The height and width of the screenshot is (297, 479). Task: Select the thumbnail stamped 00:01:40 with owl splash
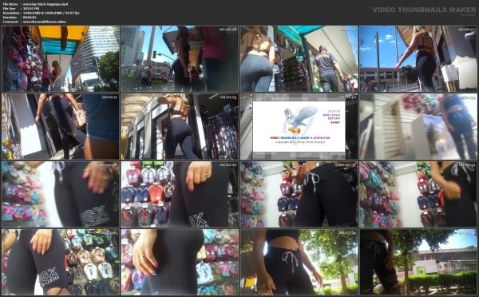pos(299,126)
